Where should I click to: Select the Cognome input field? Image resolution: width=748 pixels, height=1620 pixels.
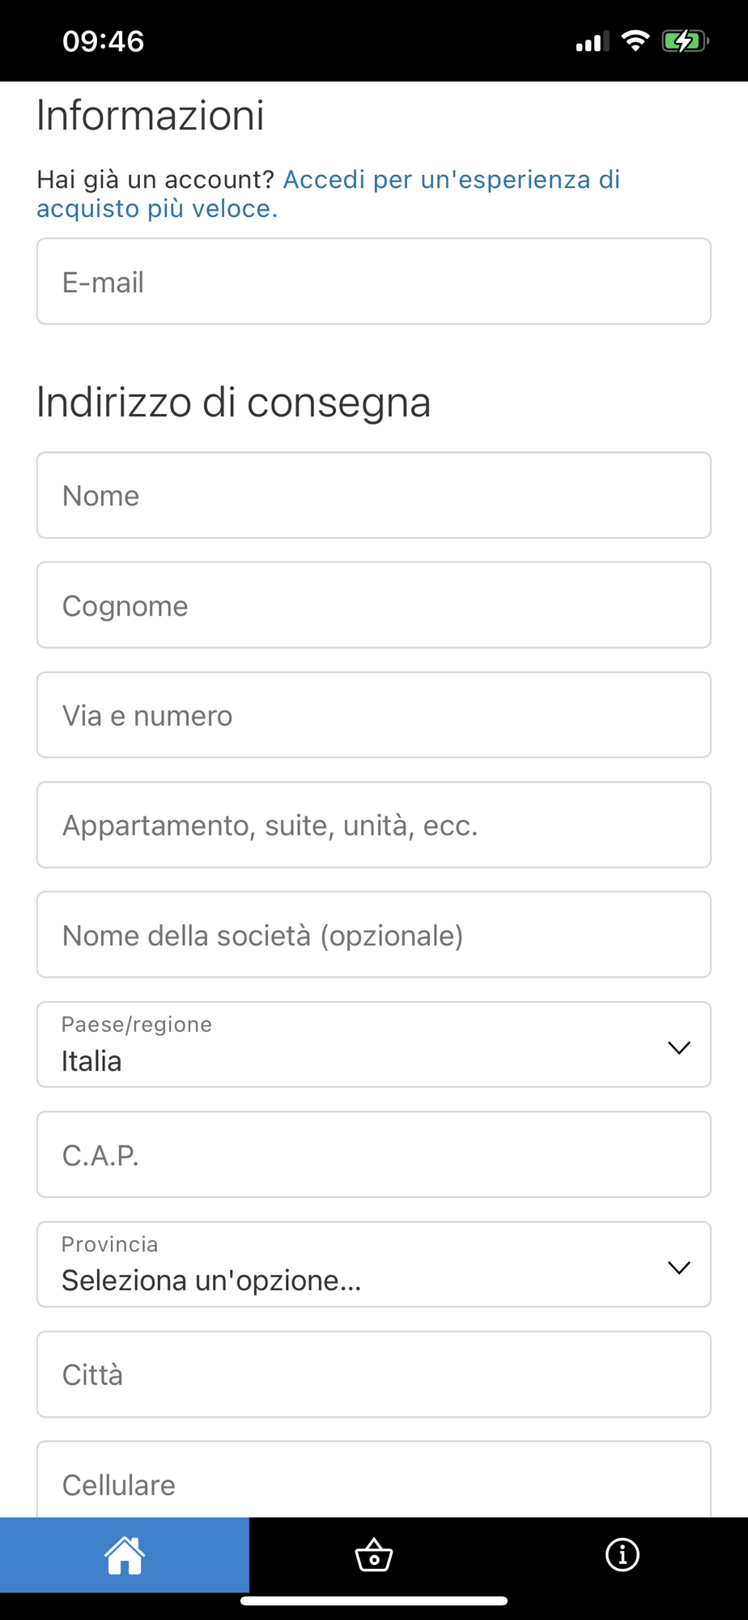click(374, 606)
